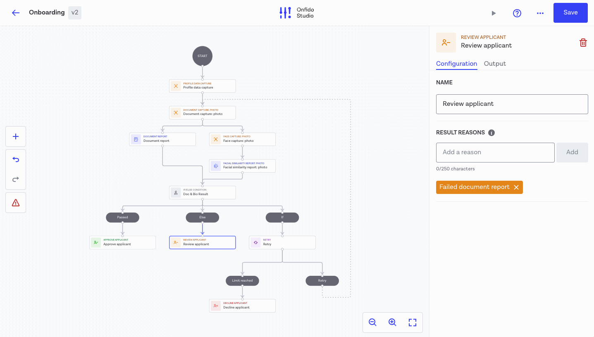Run workflow preview with play icon
594x337 pixels.
(494, 13)
